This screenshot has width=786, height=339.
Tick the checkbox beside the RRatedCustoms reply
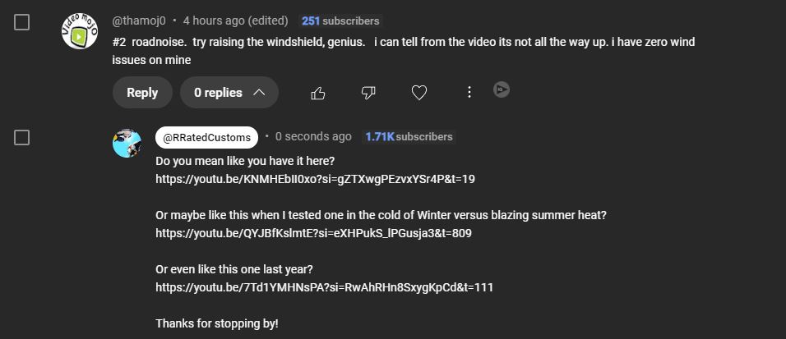point(22,137)
